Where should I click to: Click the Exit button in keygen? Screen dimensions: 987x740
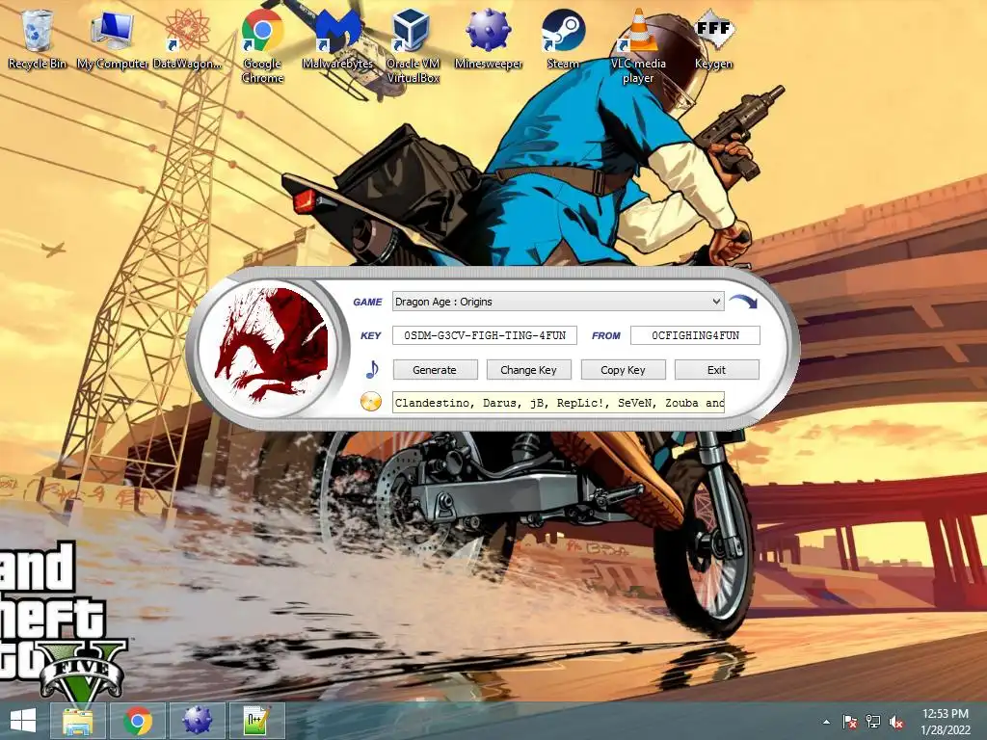click(717, 370)
